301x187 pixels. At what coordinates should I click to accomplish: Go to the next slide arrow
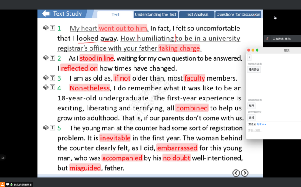tap(245, 173)
